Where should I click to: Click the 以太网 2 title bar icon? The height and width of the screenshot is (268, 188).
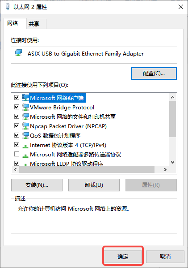[x=7, y=7]
